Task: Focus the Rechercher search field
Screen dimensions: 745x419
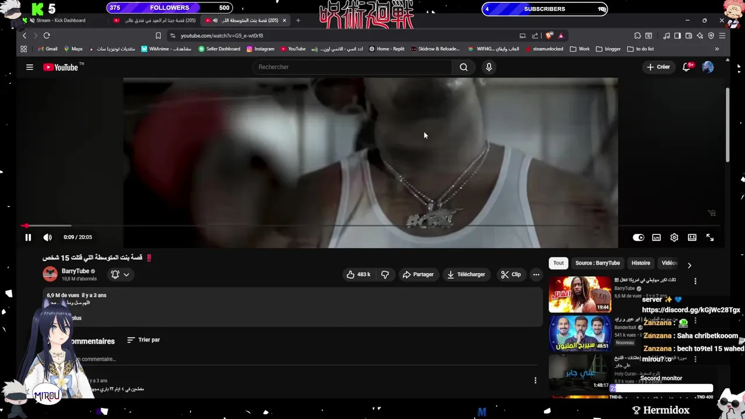Action: 352,67
